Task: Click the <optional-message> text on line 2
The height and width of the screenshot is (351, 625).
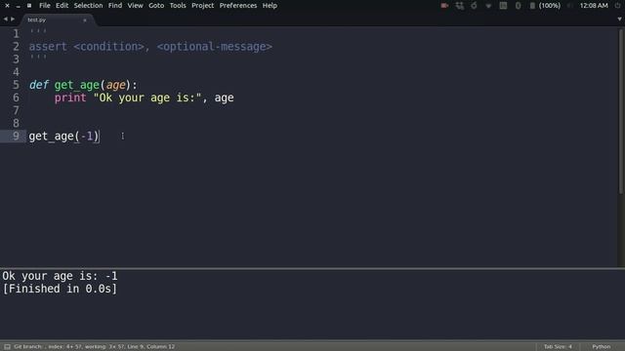Action: coord(215,47)
